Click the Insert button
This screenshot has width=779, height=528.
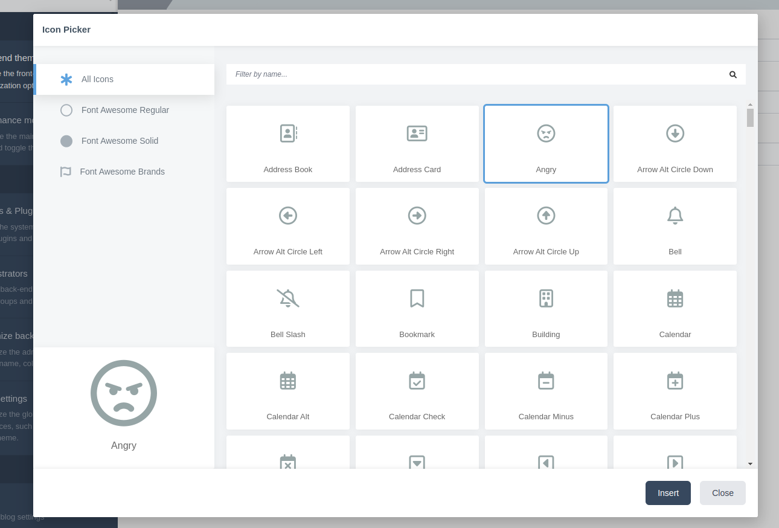668,493
